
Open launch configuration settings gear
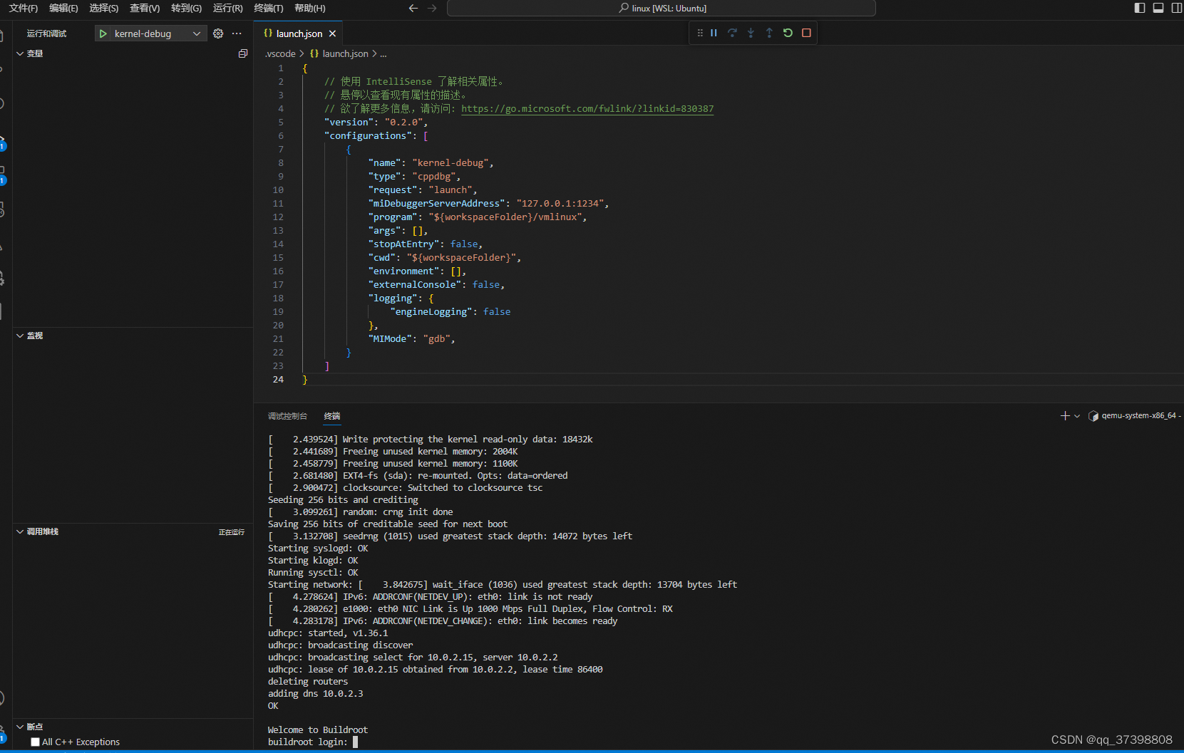(x=218, y=33)
